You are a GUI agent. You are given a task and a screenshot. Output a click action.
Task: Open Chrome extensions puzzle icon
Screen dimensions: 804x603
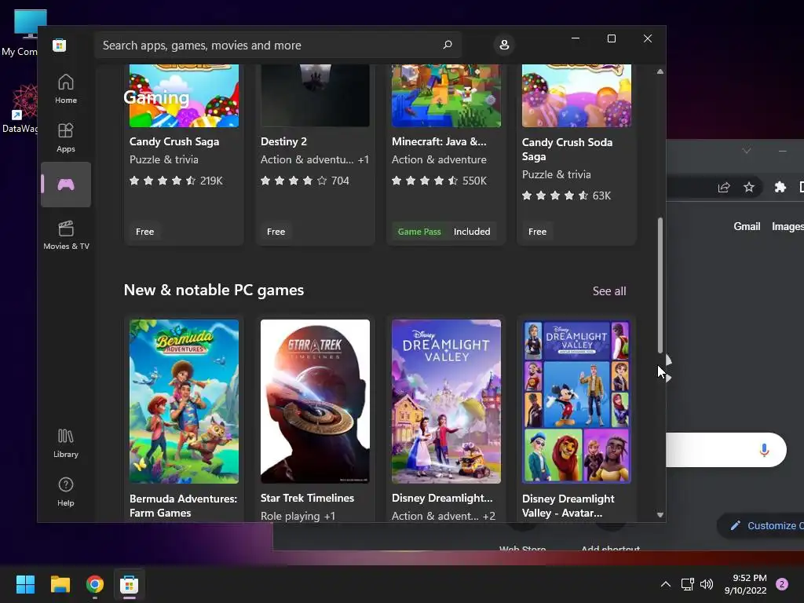(x=780, y=187)
